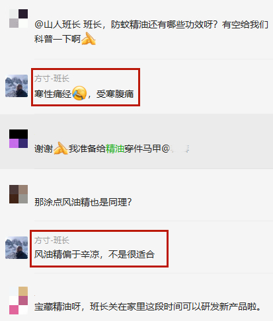This screenshot has width=273, height=321.
Task: Click the black and purple pixelated avatar
Action: 19,139
